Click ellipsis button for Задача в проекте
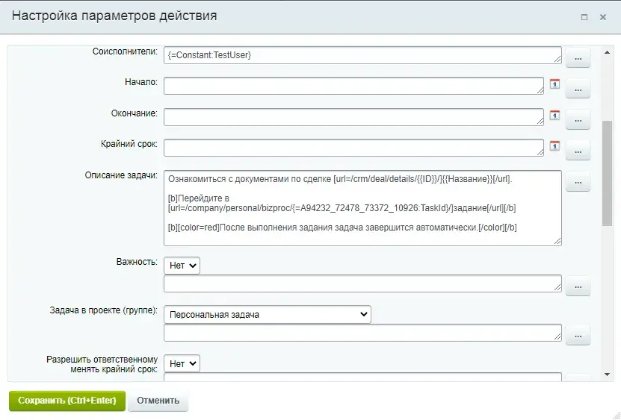This screenshot has height=420, width=621. pos(578,336)
